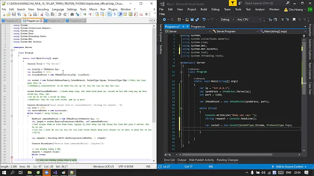This screenshot has width=314, height=176.
Task: Collapse namespace Server in Visual Studio editor
Action: click(x=181, y=63)
